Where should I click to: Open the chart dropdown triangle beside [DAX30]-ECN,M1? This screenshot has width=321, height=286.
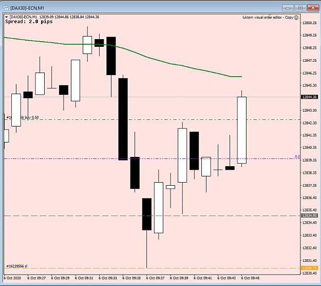7,17
